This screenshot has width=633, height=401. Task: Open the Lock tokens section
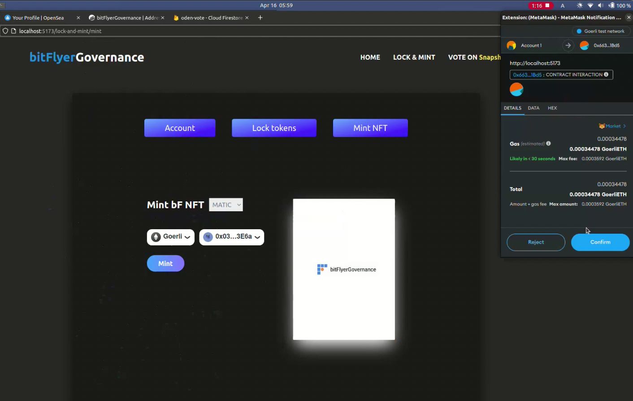[x=274, y=128]
